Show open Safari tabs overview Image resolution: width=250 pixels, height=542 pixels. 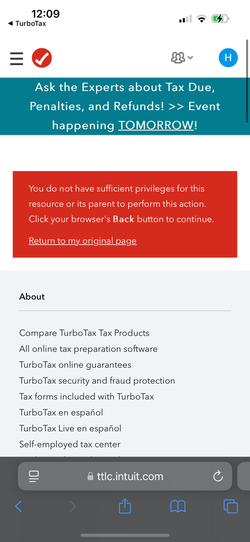tap(230, 507)
